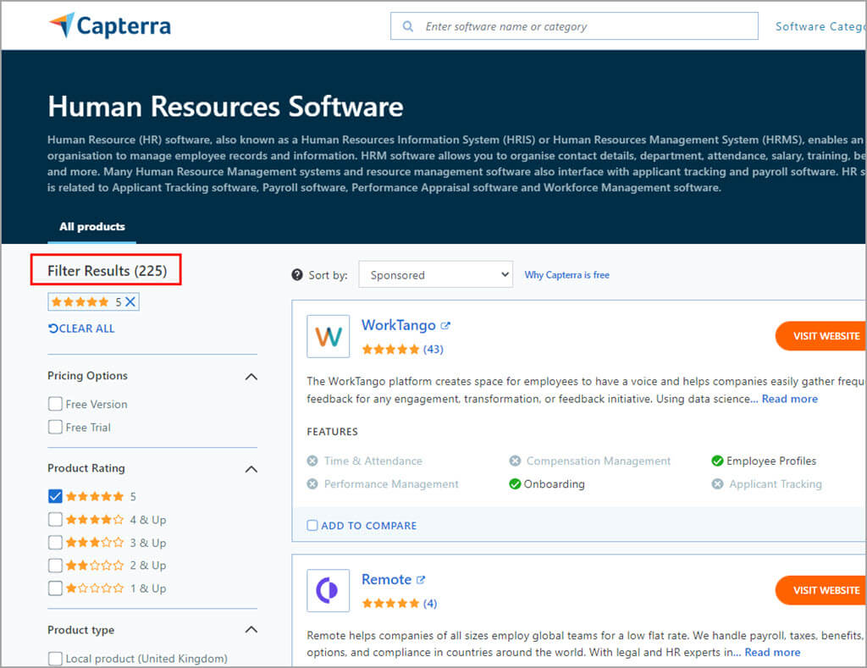
Task: Uncheck the 5 star rating filter
Action: (x=55, y=497)
